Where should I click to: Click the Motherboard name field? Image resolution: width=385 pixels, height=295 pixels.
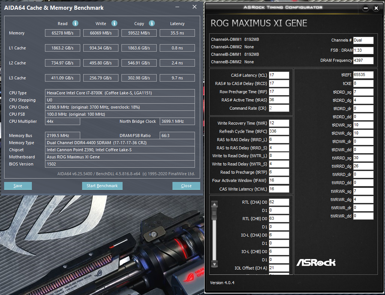pos(120,157)
